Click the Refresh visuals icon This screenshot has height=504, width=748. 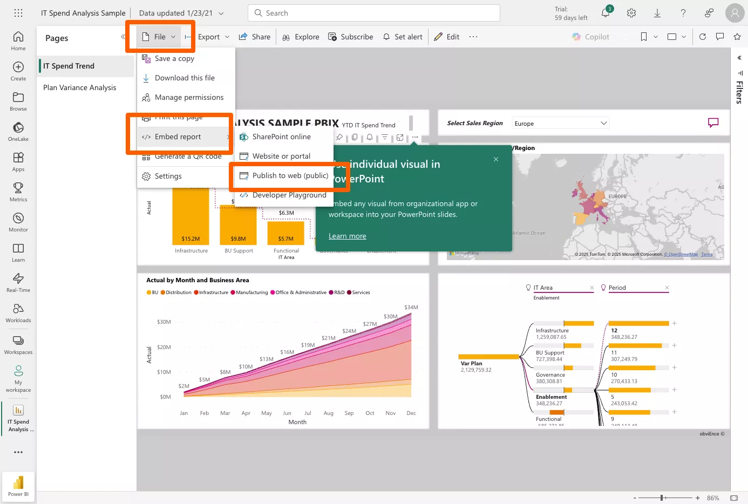pos(703,37)
